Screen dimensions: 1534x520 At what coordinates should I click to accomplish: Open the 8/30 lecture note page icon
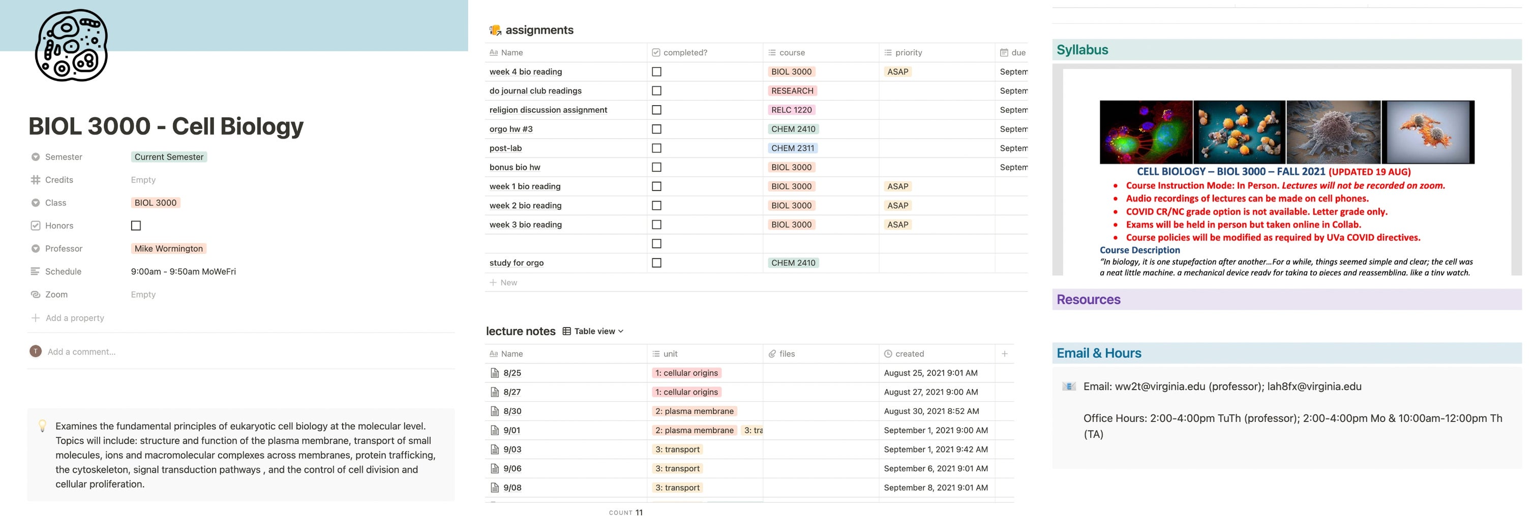click(494, 411)
